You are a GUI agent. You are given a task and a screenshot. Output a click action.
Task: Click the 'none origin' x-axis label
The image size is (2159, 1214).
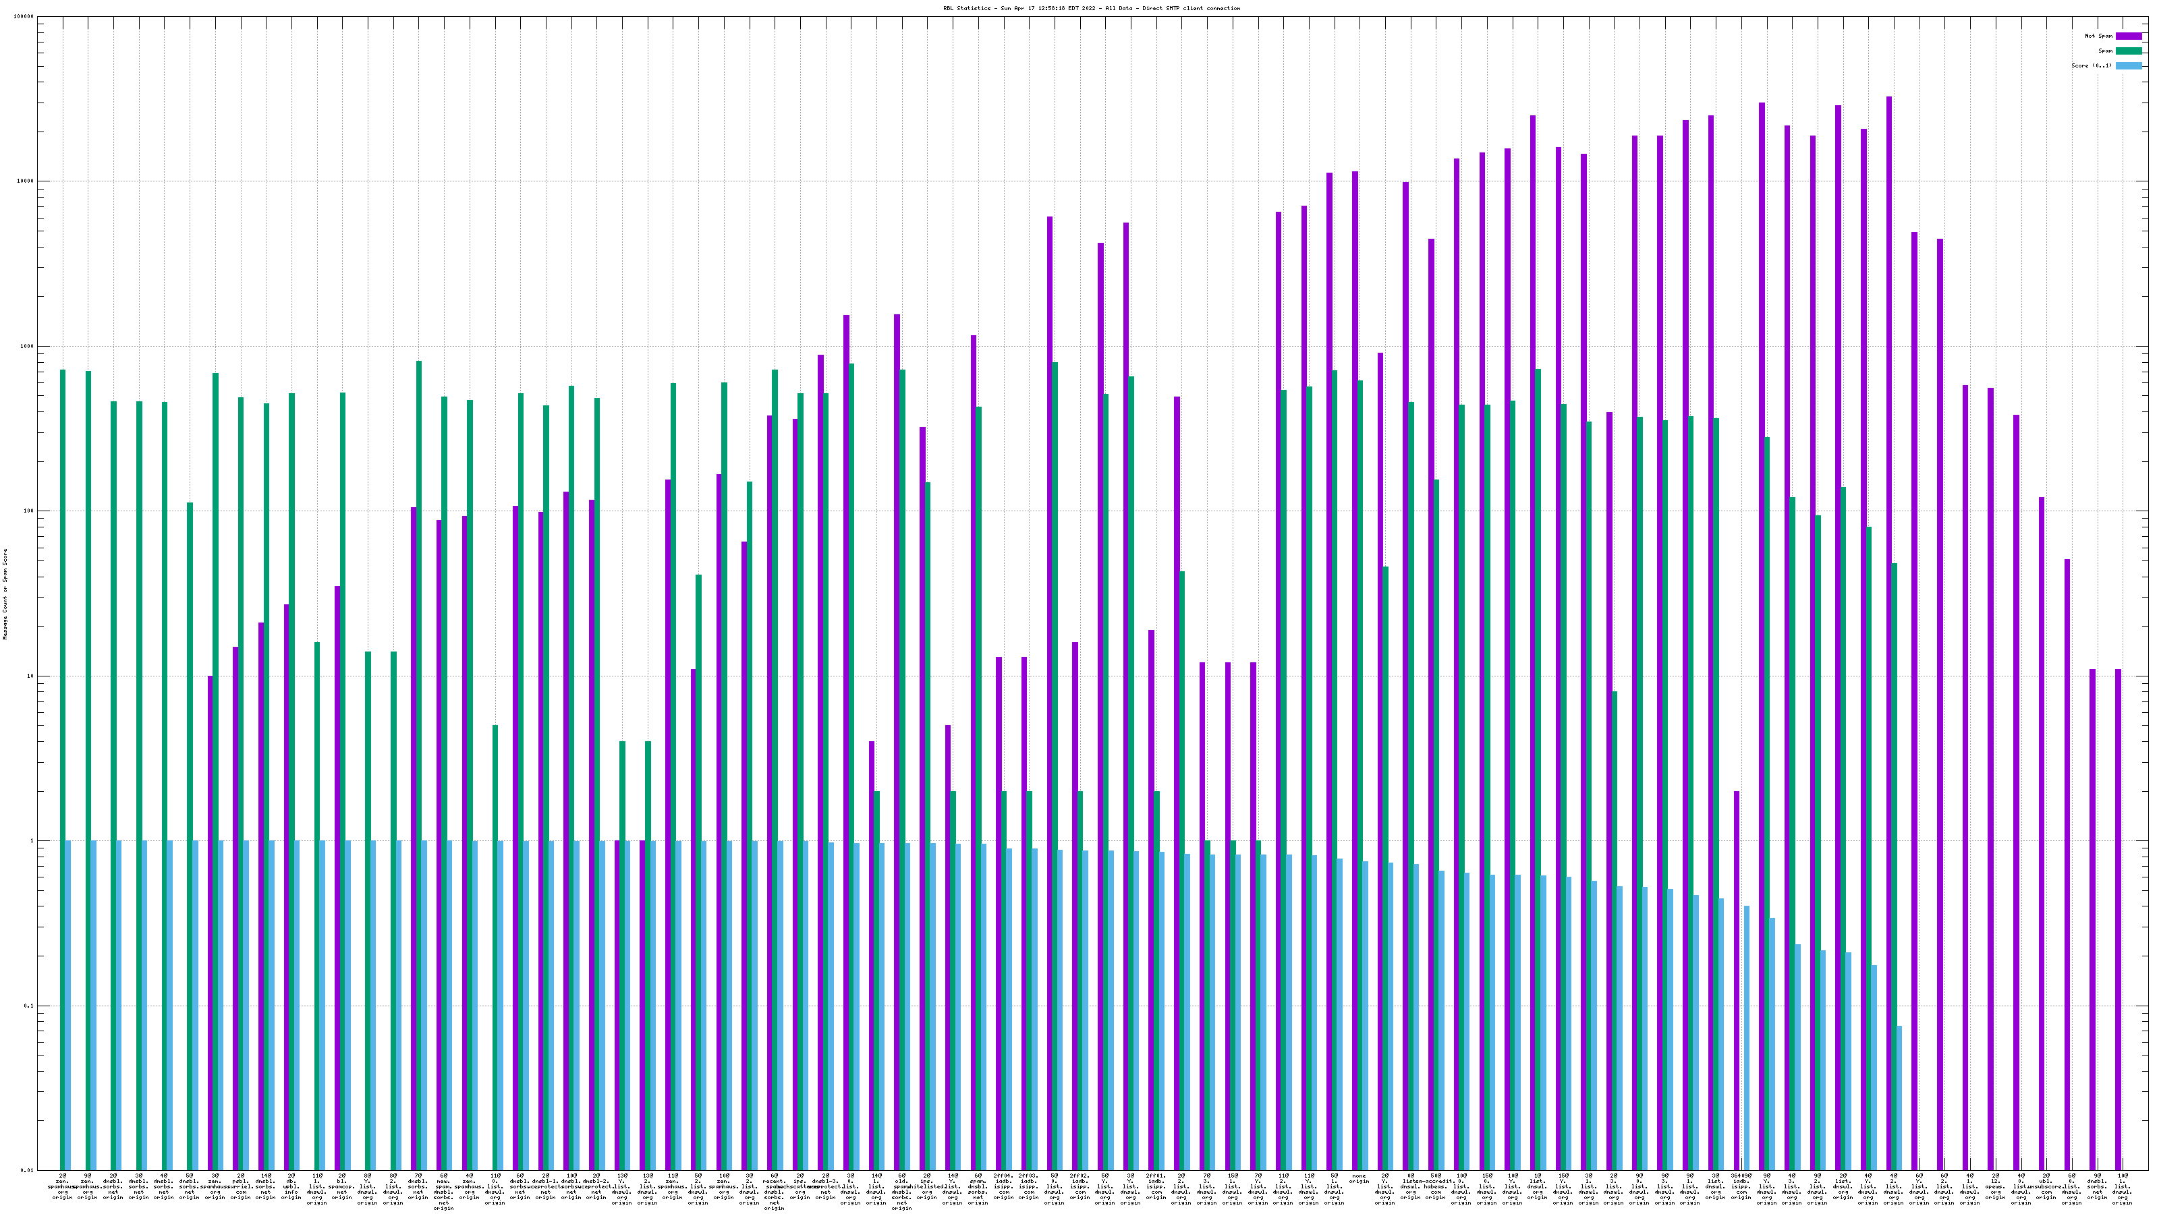1359,1179
